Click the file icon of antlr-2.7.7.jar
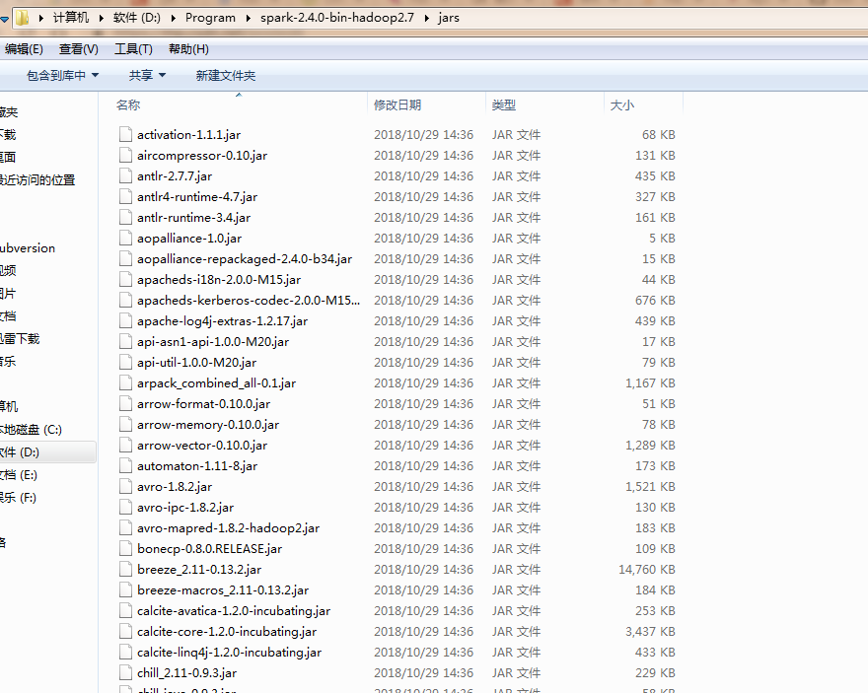The image size is (868, 693). coord(125,175)
